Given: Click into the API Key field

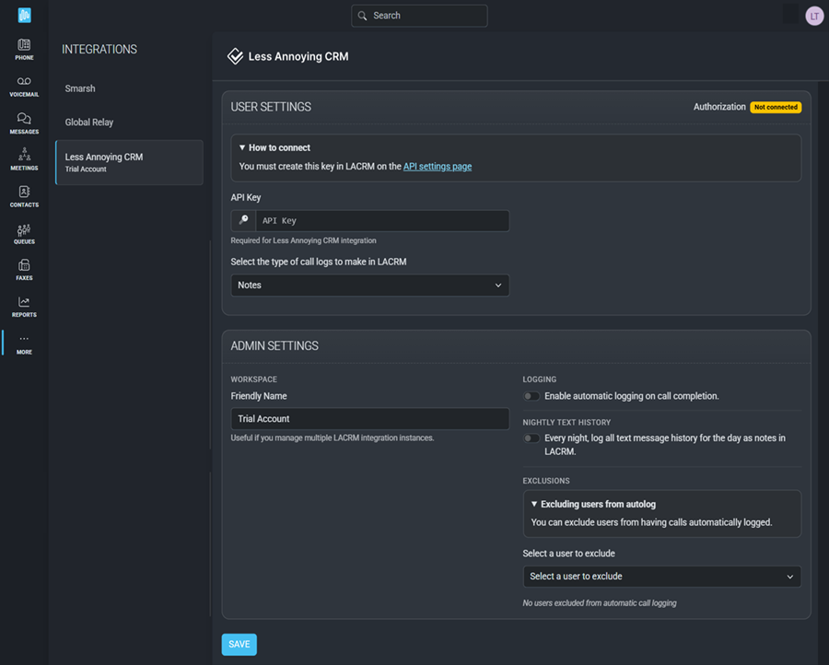Looking at the screenshot, I should [379, 221].
